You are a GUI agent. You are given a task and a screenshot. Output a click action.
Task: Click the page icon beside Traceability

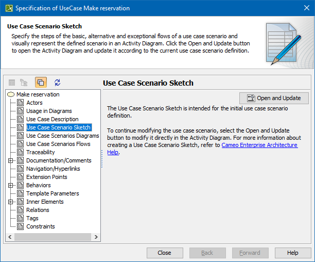point(21,152)
